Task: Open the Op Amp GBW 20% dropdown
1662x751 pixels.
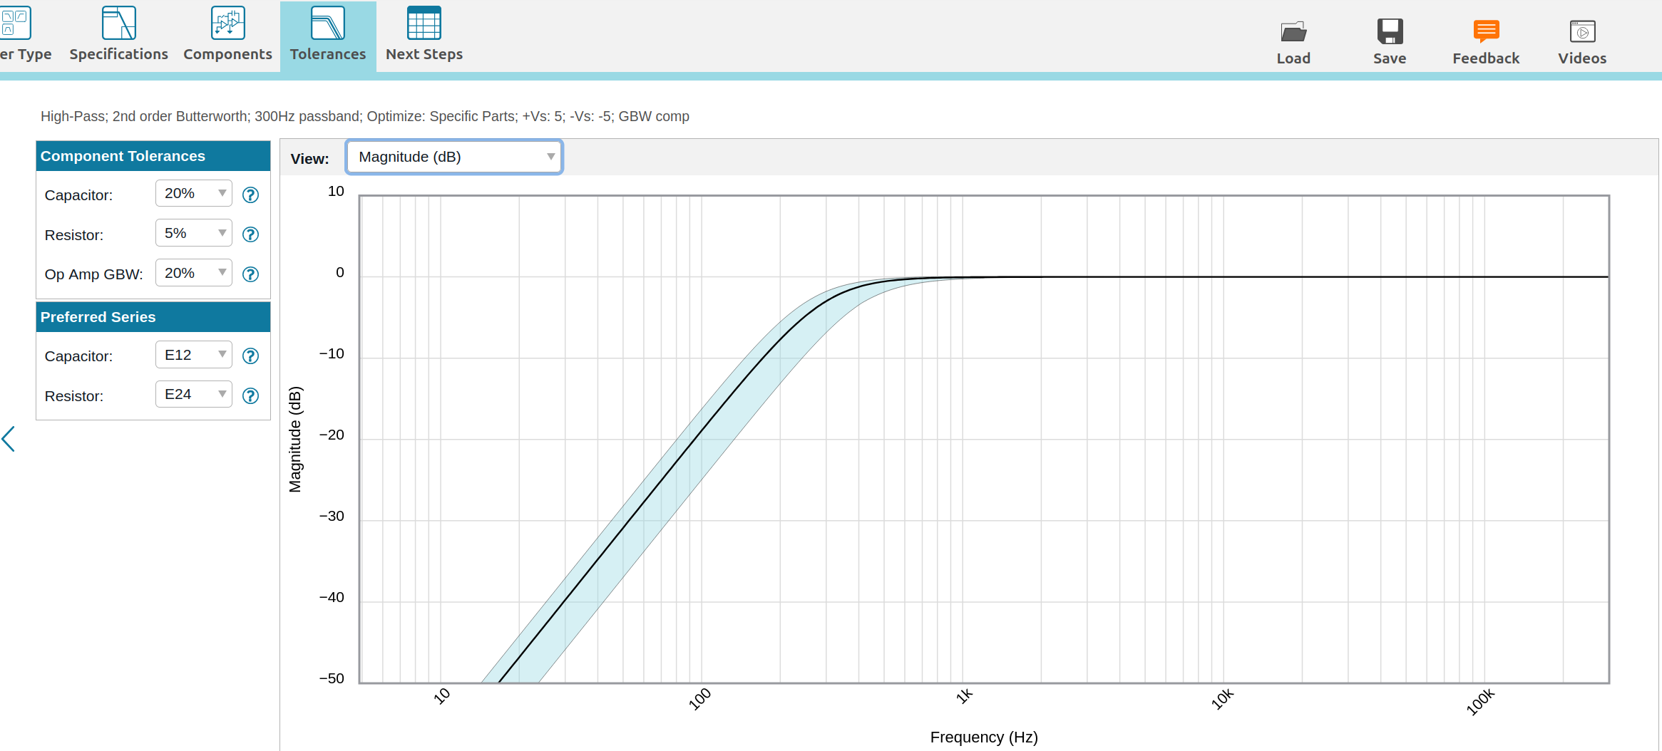Action: [194, 273]
